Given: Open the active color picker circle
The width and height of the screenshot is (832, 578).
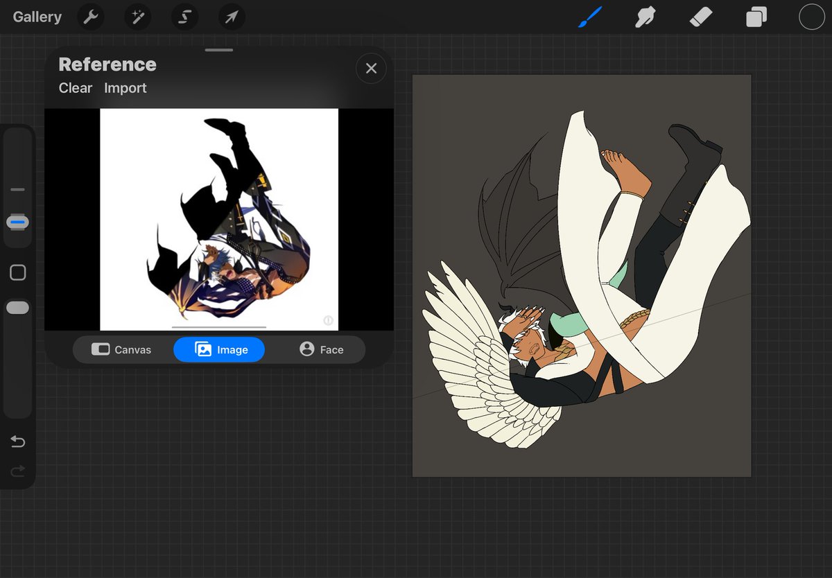Looking at the screenshot, I should tap(812, 17).
